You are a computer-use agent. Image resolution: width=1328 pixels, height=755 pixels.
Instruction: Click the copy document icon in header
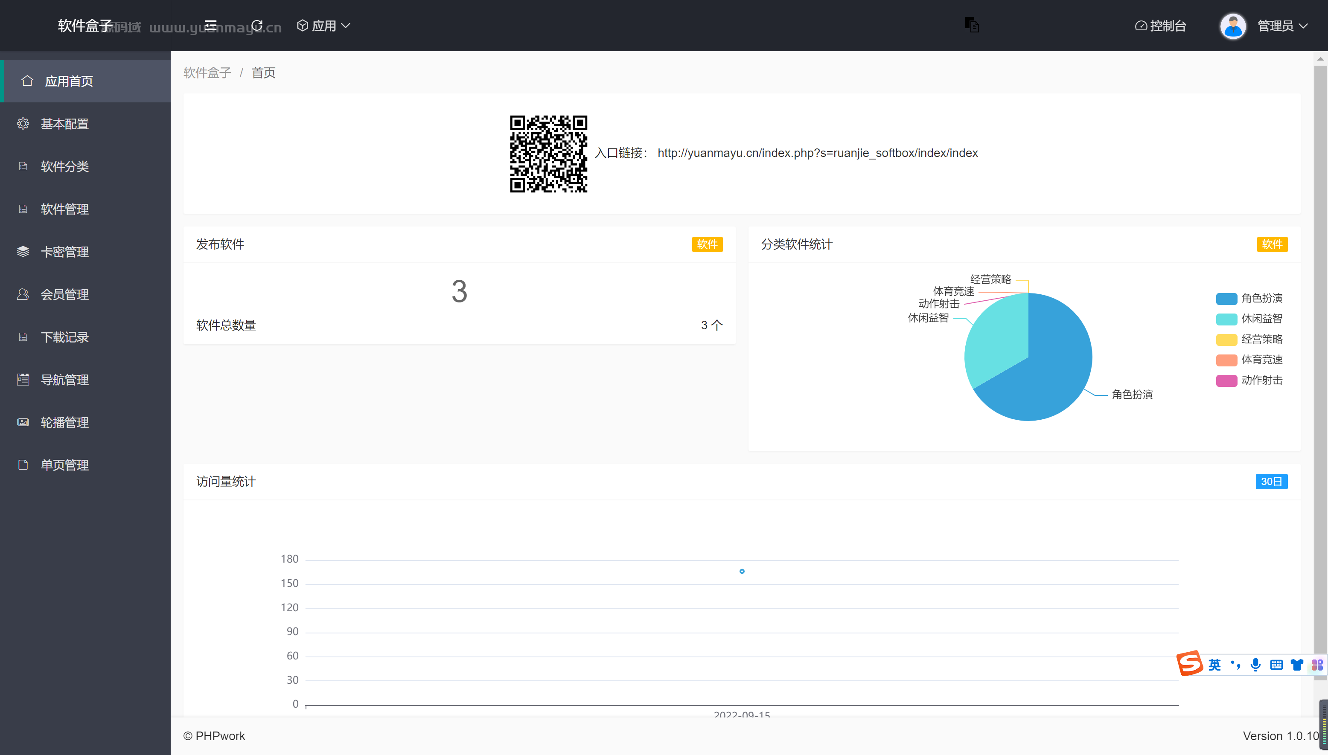[972, 25]
